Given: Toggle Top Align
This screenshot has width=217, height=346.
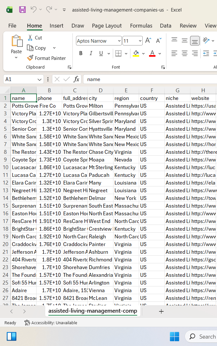Looking at the screenshot, I should point(174,40).
